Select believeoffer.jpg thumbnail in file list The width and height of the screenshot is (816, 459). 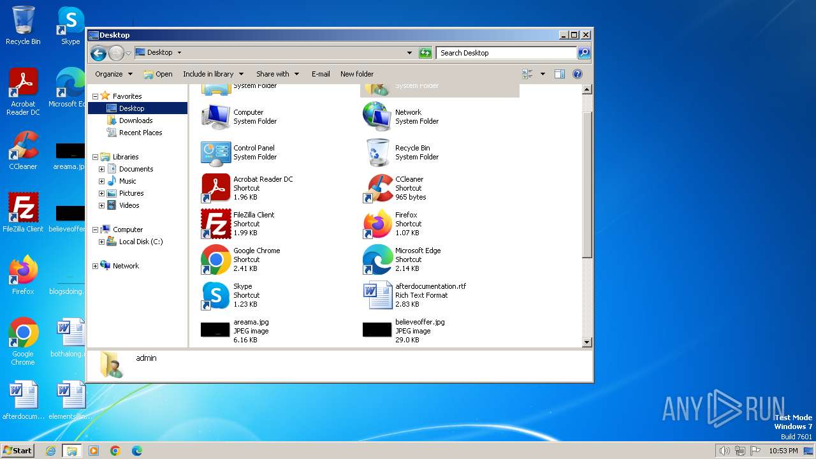[x=377, y=330]
